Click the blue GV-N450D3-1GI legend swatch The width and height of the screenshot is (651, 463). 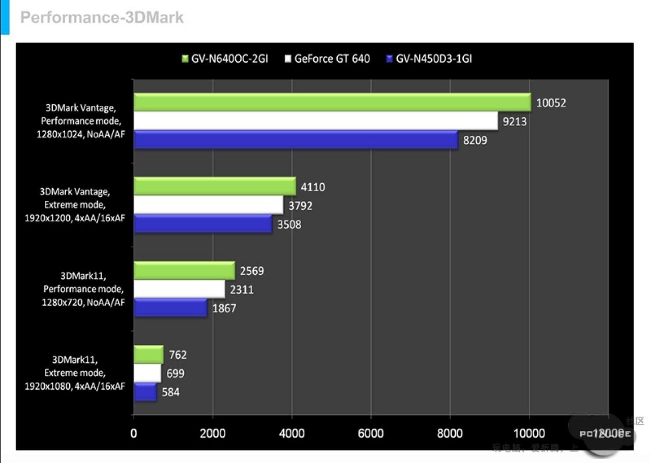[390, 59]
